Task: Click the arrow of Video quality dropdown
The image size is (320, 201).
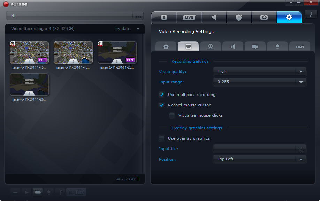Action: (x=301, y=72)
